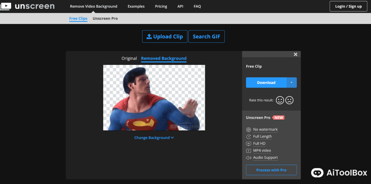Select the Removed Background tab
Viewport: 371px width, 184px height.
[x=164, y=58]
